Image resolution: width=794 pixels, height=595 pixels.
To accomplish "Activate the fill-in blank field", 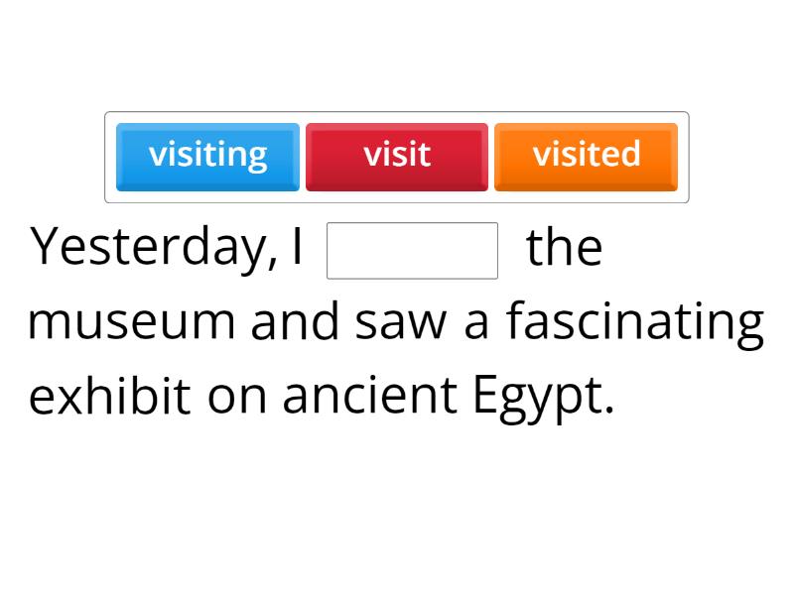I will pyautogui.click(x=412, y=250).
